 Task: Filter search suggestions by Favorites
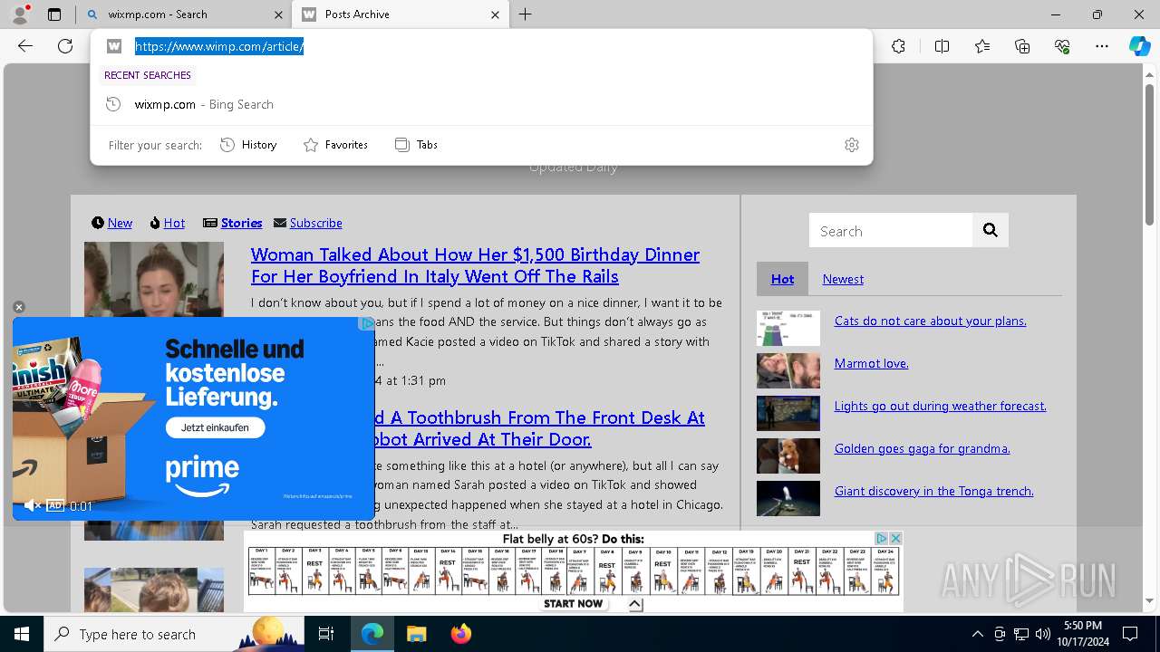[x=335, y=145]
